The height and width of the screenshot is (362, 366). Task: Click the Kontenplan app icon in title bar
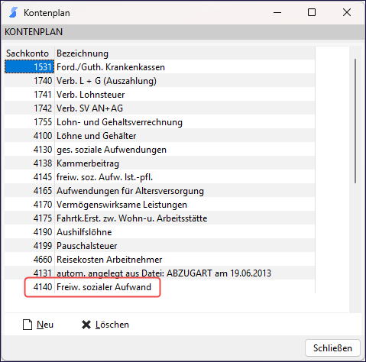(13, 12)
